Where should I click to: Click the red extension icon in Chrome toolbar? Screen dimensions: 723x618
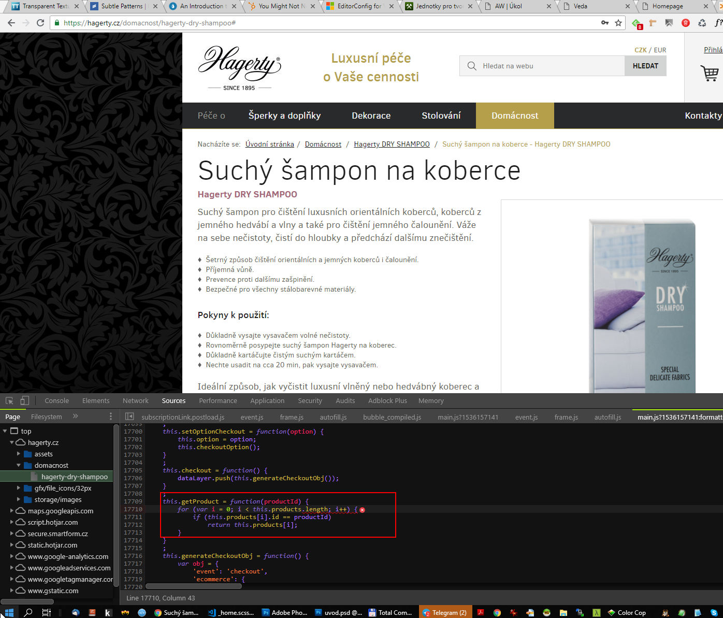[x=686, y=23]
